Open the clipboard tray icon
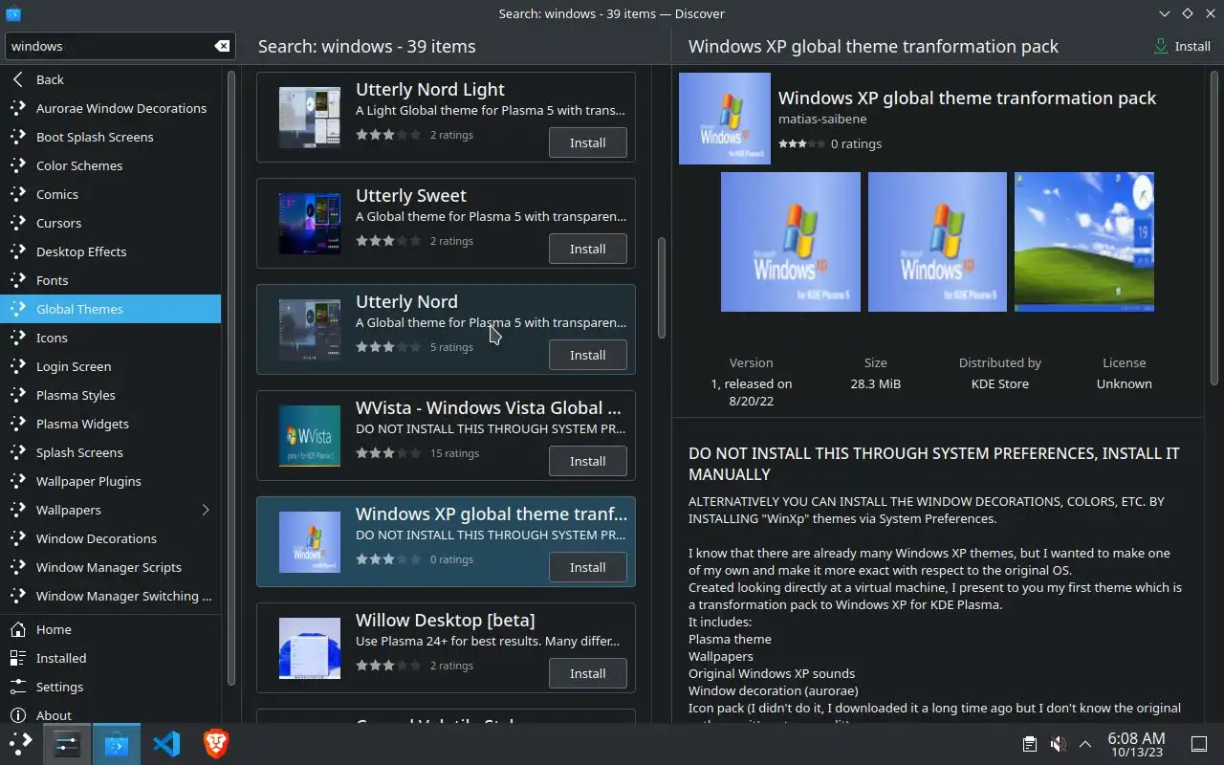The image size is (1224, 765). (1029, 744)
